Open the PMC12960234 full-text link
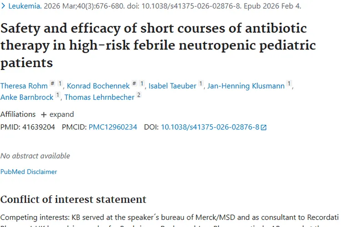341x227 pixels. click(x=113, y=127)
